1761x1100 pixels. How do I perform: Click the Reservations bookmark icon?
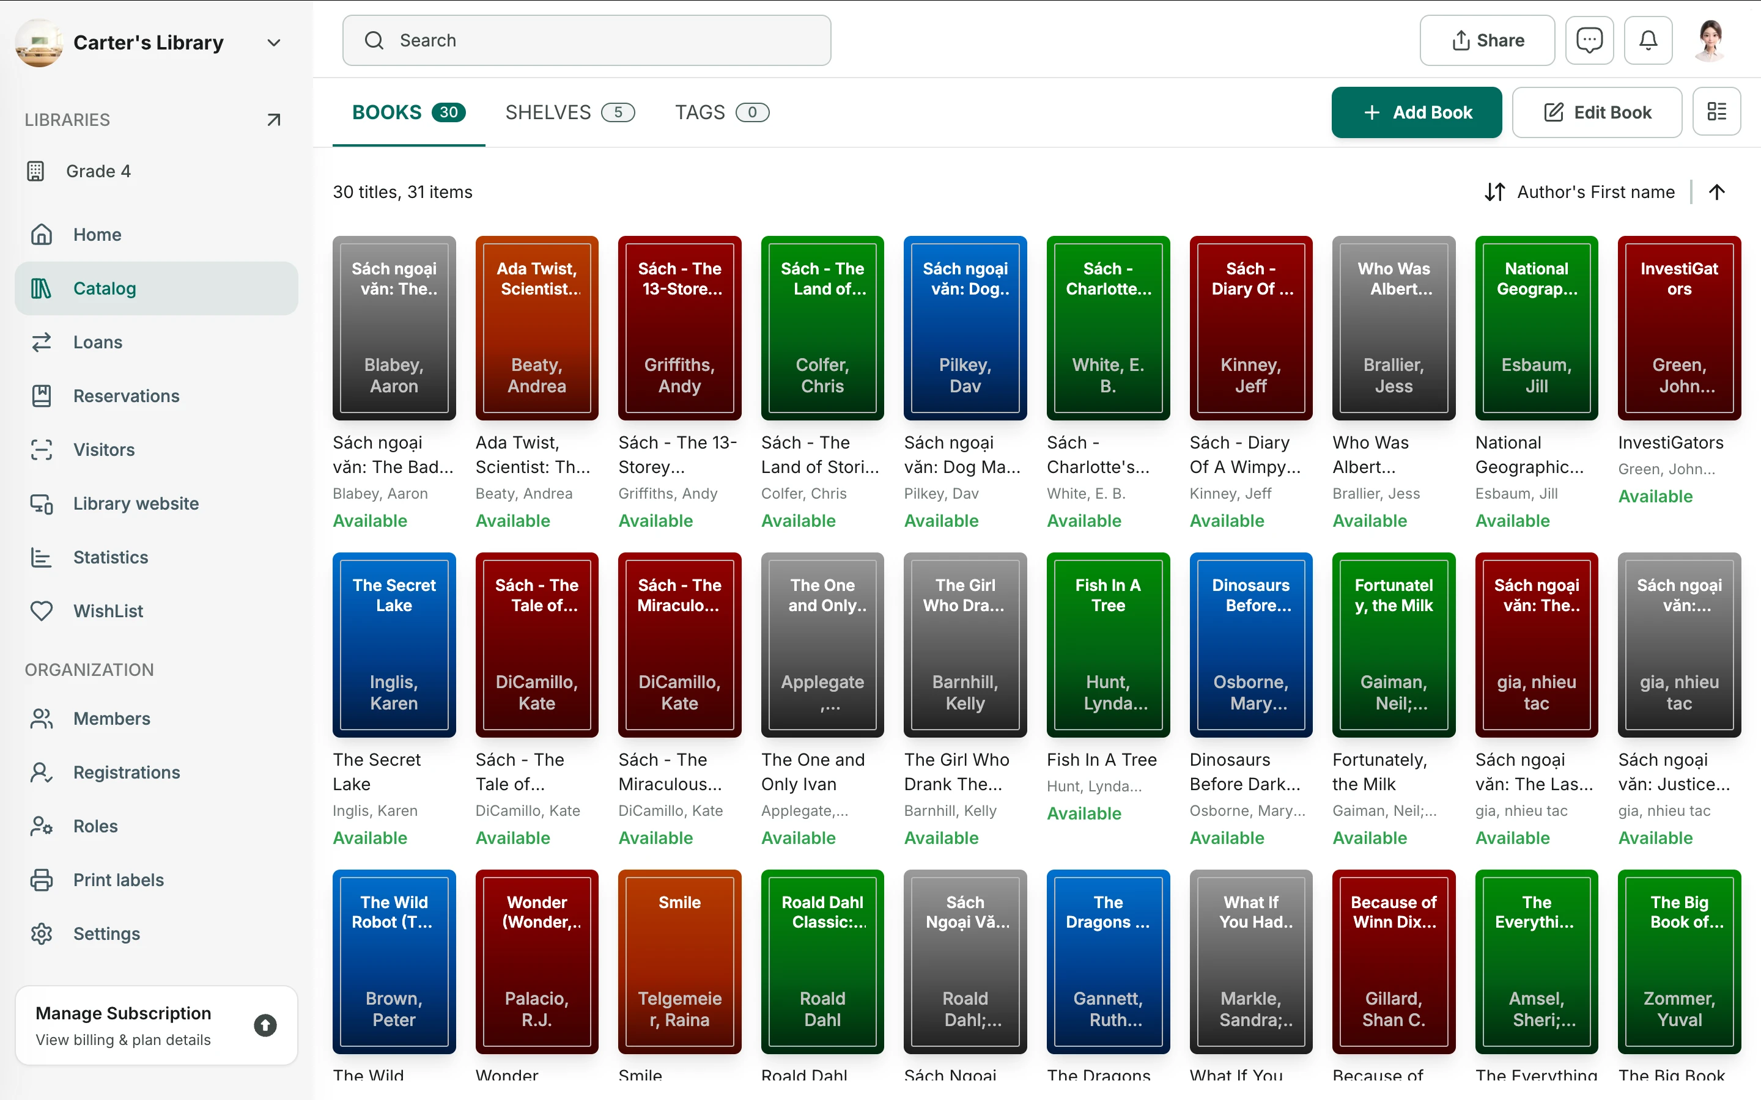point(42,396)
